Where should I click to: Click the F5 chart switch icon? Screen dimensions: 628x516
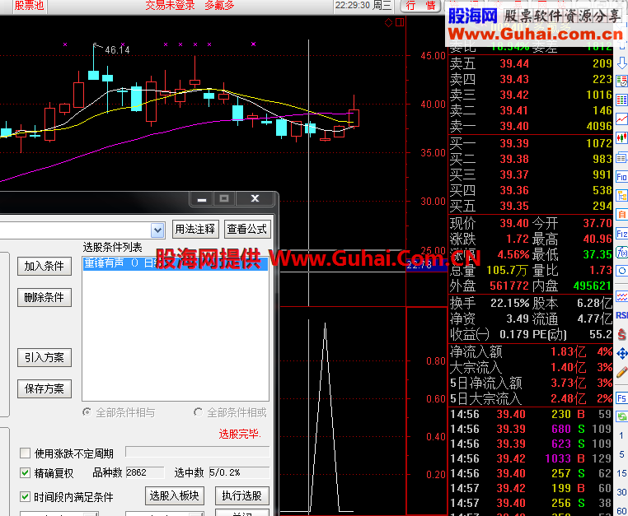[621, 398]
